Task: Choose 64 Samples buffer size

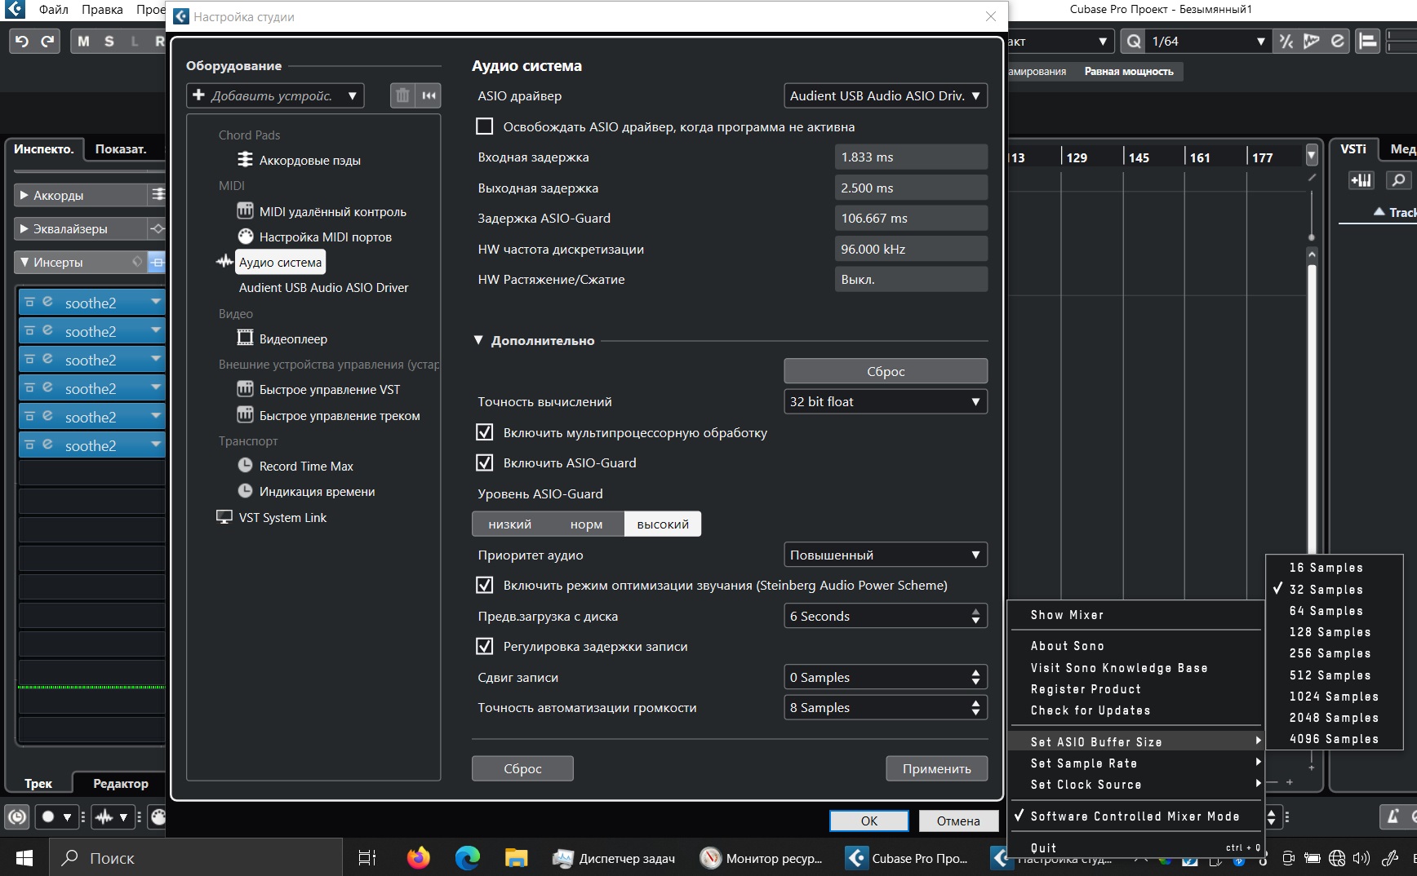Action: (x=1326, y=611)
